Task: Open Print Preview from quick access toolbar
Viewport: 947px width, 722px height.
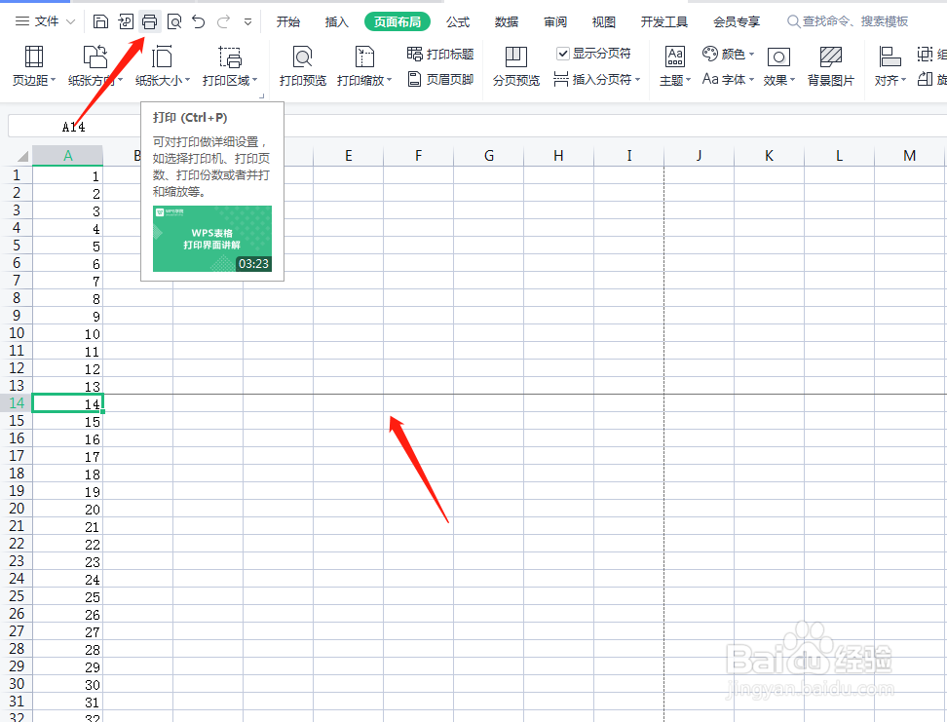Action: tap(174, 22)
